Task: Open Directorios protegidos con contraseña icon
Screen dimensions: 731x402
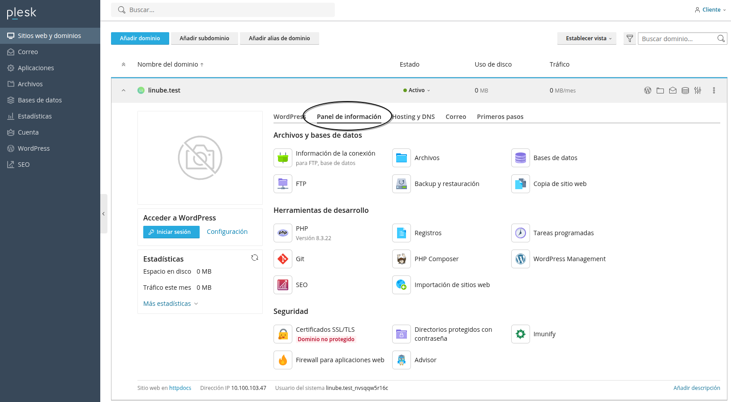Action: 402,334
